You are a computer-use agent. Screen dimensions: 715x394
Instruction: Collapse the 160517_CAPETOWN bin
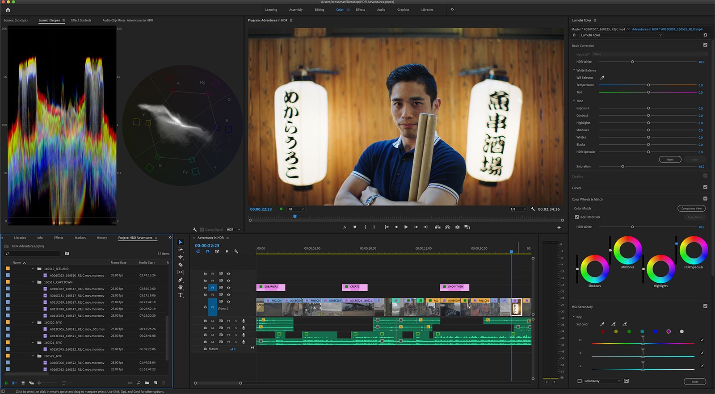pyautogui.click(x=33, y=282)
